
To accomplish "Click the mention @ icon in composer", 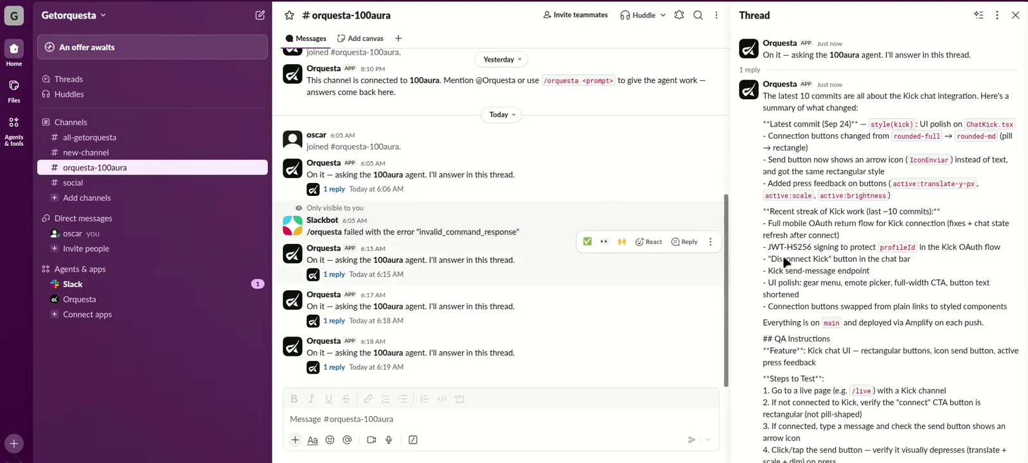I will click(347, 440).
